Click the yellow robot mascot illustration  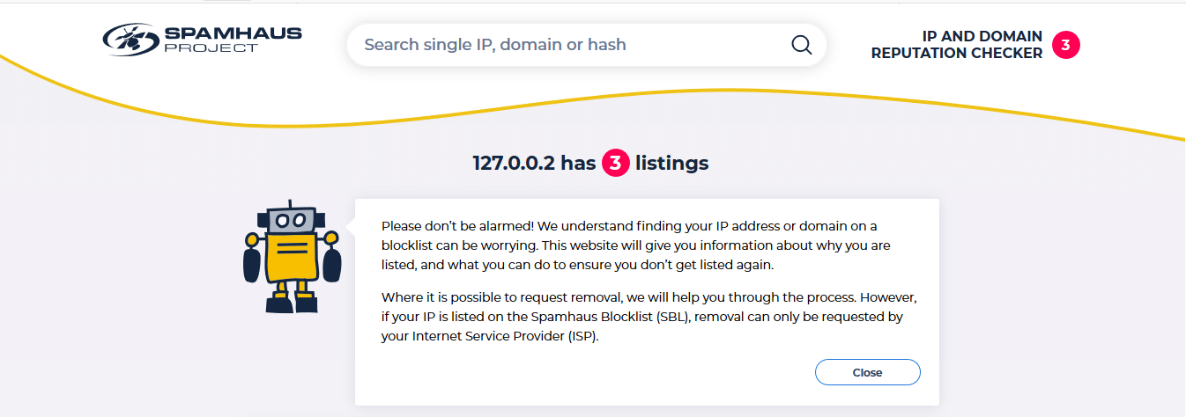click(290, 257)
